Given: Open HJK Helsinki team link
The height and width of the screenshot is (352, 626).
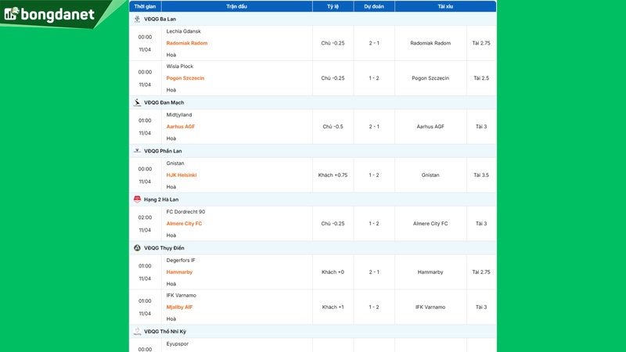Looking at the screenshot, I should click(182, 175).
